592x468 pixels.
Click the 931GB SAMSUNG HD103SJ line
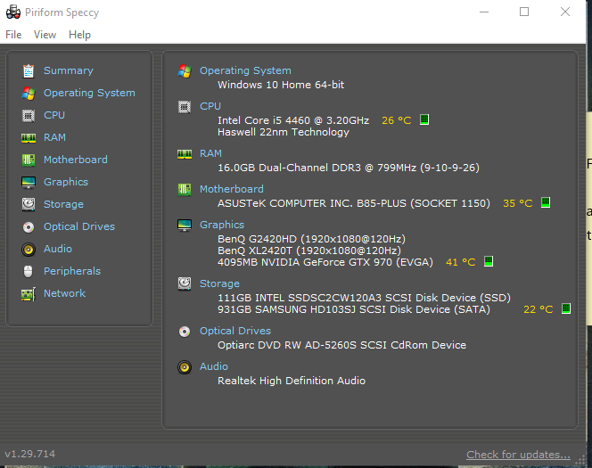354,309
